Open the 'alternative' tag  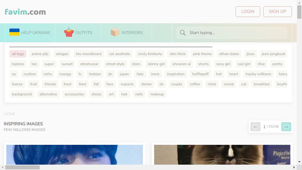[48, 94]
